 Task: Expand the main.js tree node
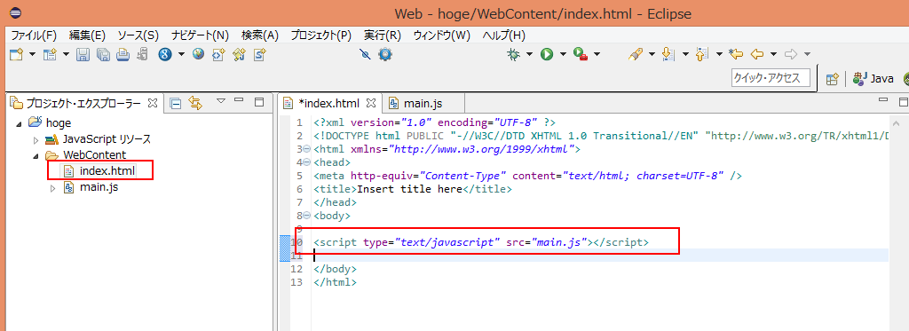pos(52,188)
